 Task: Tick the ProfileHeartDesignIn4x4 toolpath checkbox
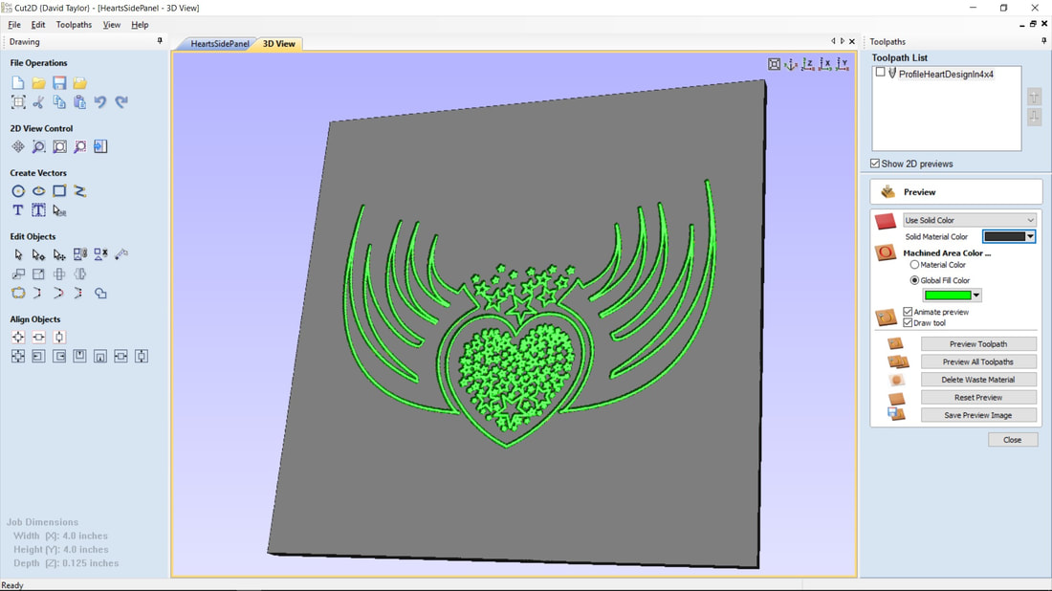click(x=881, y=74)
